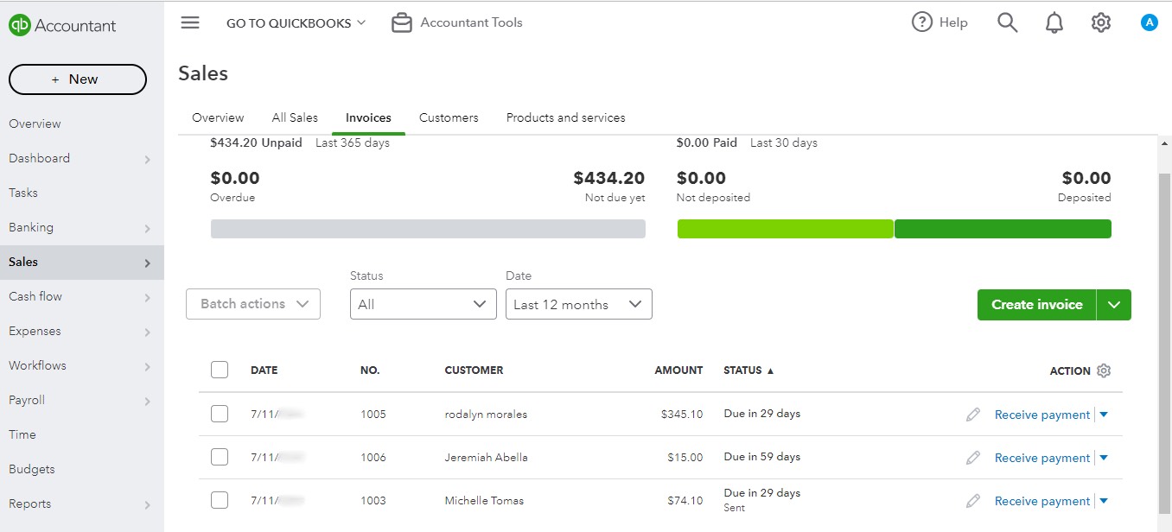Click the Accountant Tools briefcase icon
The width and height of the screenshot is (1172, 532).
point(402,23)
